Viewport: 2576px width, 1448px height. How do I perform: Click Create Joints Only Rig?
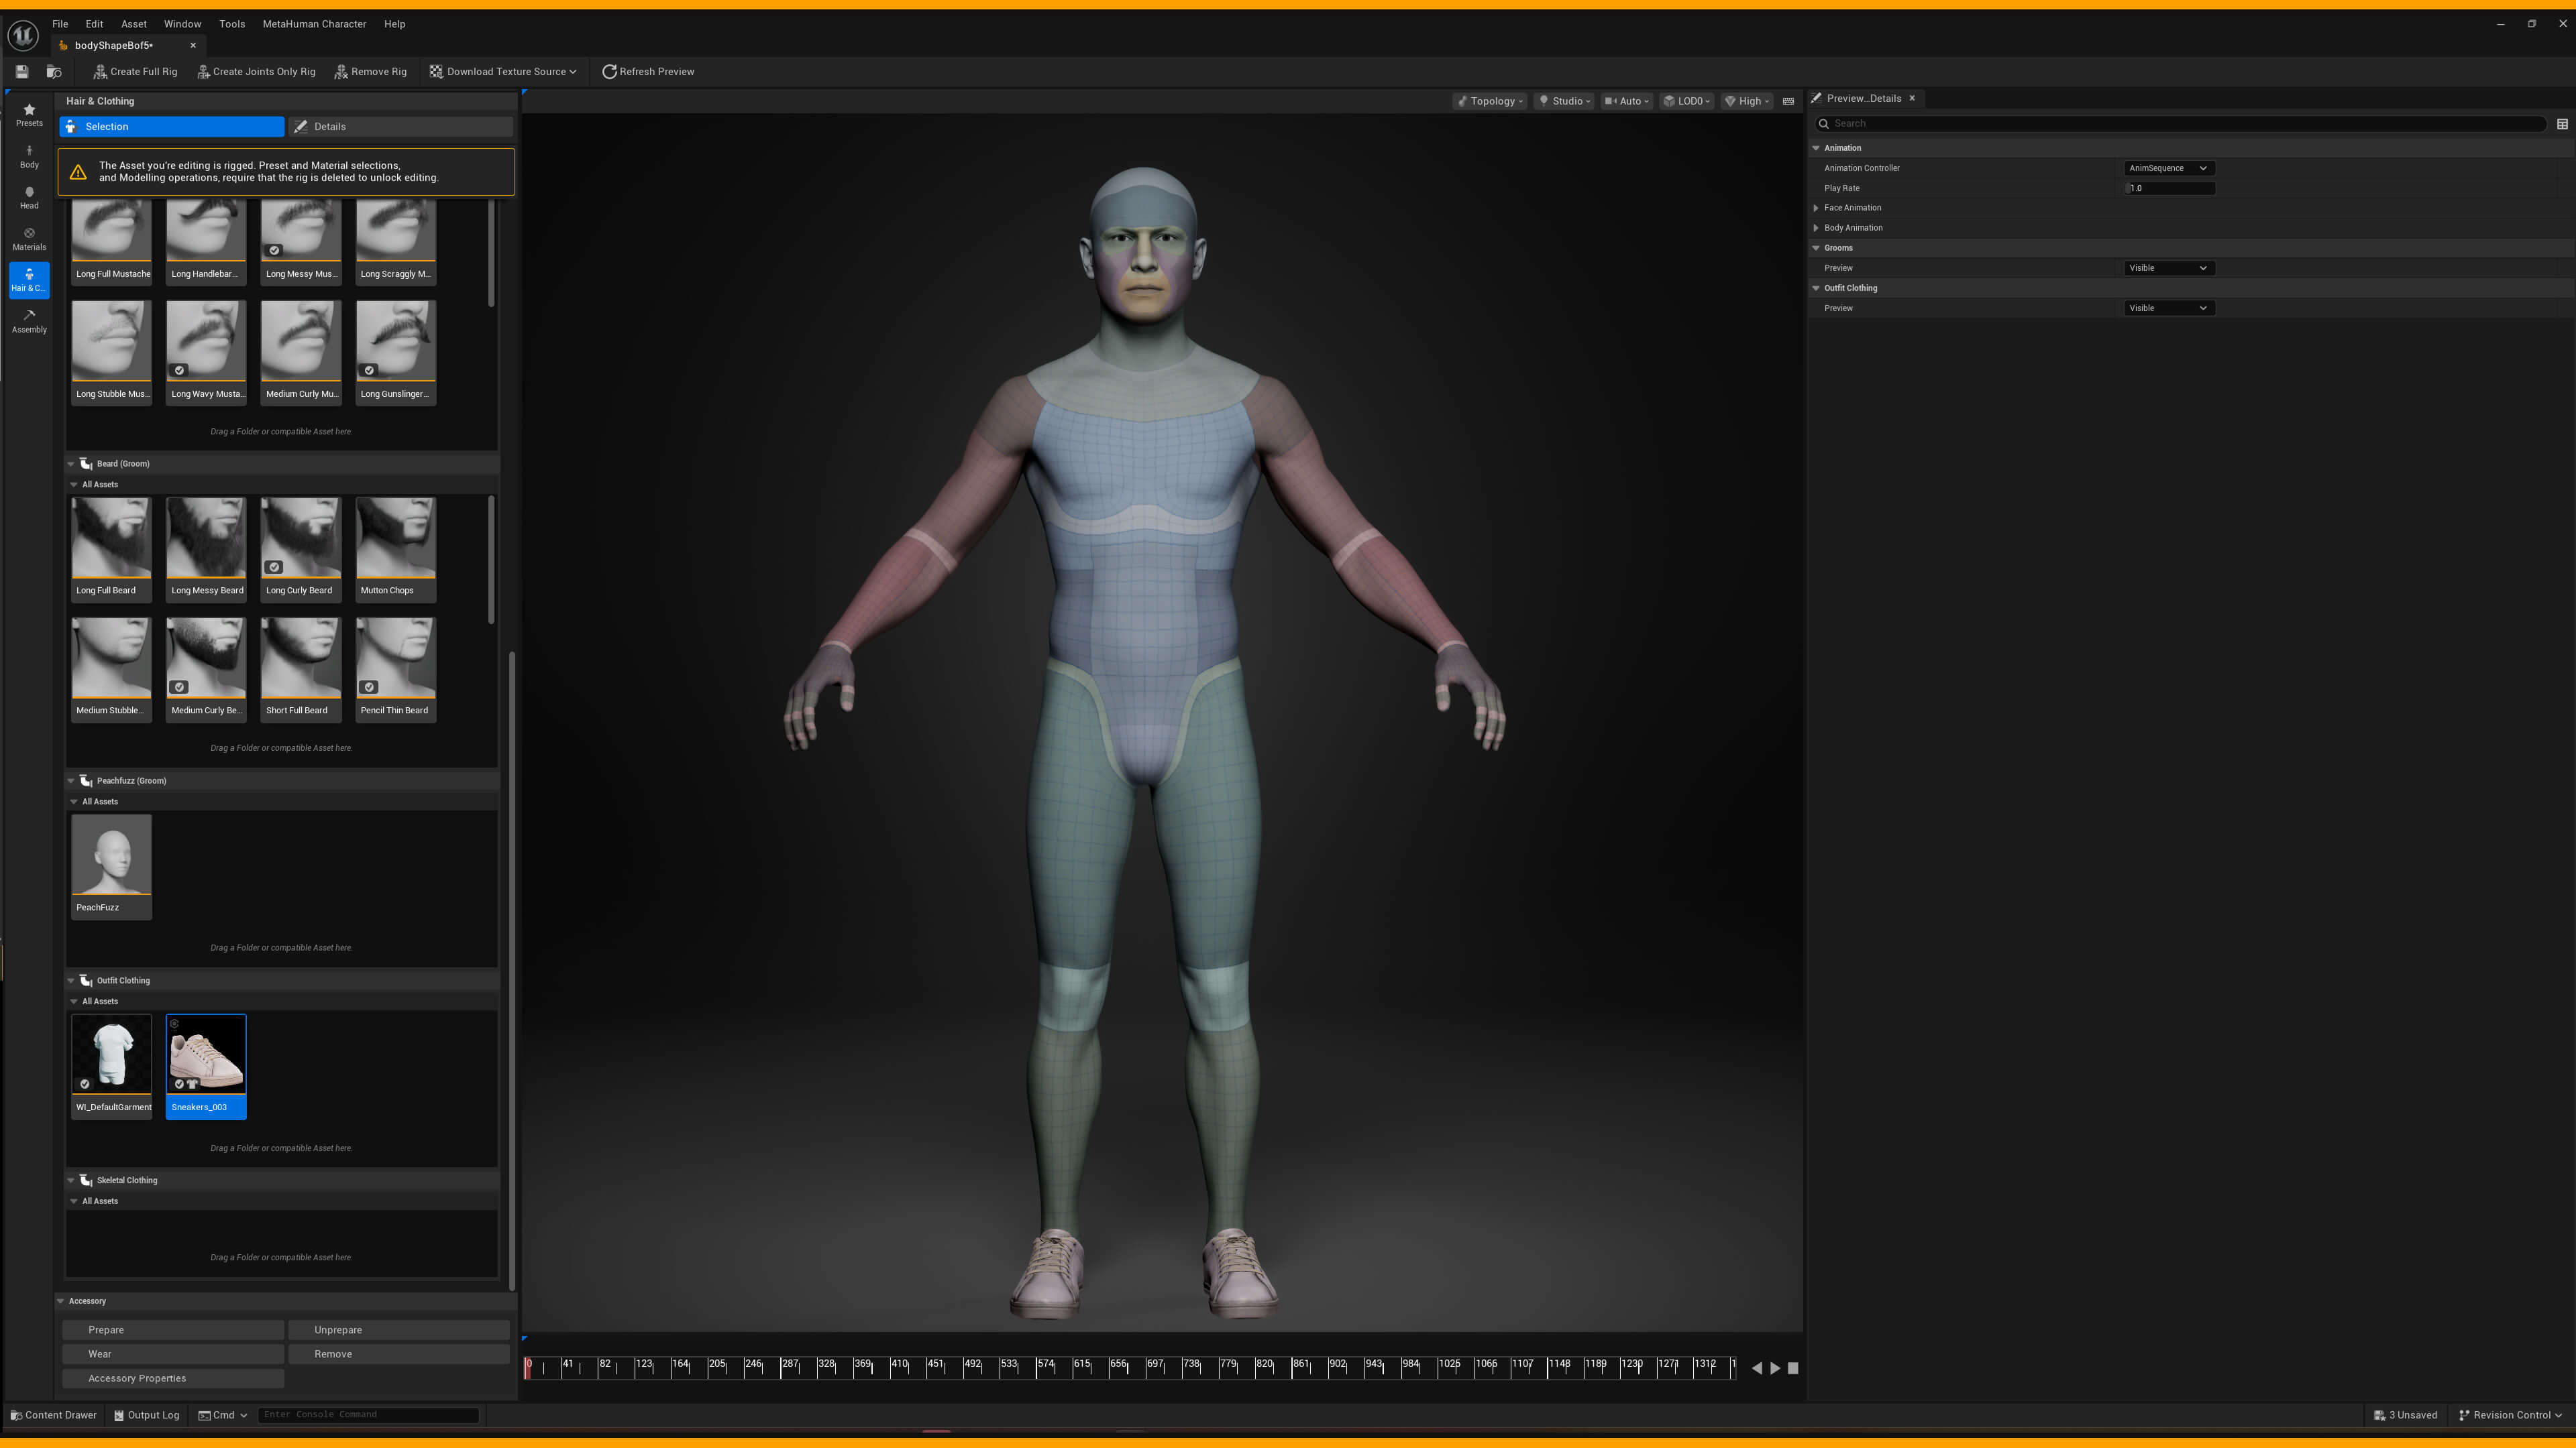point(256,72)
